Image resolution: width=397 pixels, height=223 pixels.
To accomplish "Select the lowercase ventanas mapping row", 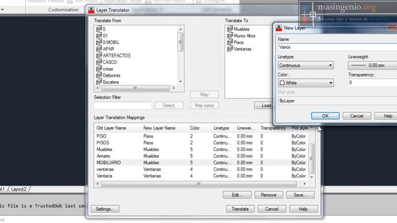I will [202, 169].
